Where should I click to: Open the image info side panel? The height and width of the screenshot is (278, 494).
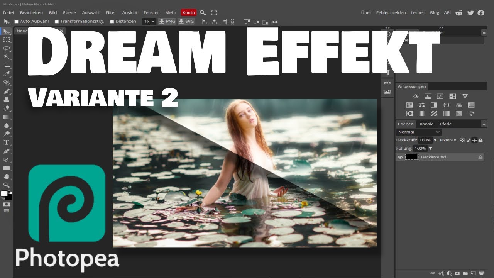point(387,92)
